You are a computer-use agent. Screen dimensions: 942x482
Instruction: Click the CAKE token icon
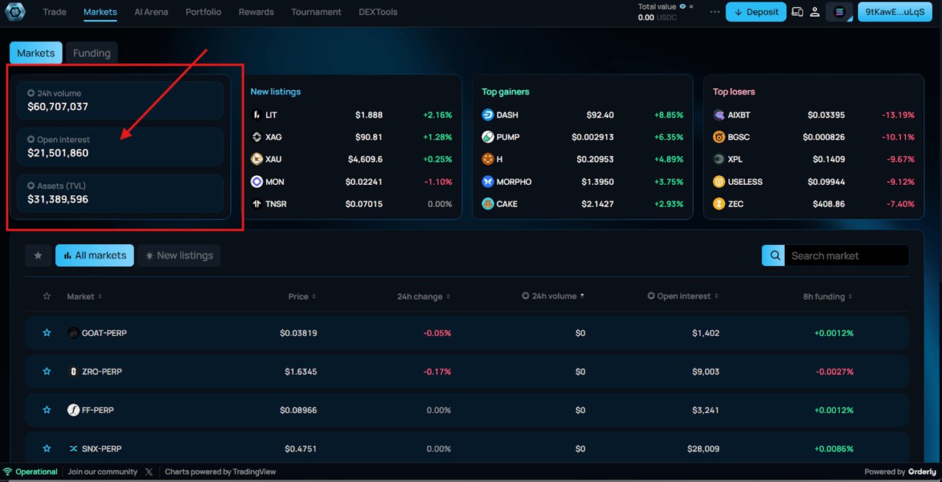[x=488, y=204]
